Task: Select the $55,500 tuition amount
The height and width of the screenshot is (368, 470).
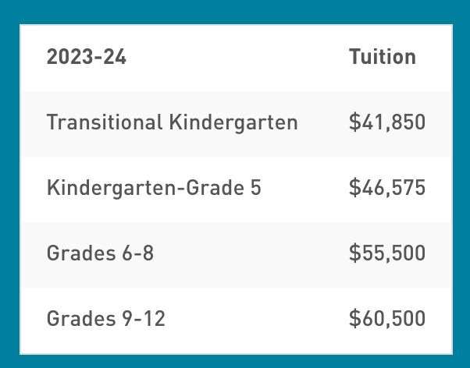Action: [x=386, y=253]
